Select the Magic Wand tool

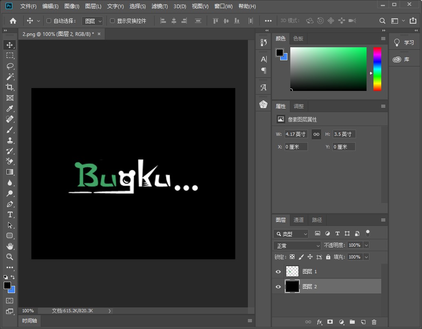click(10, 77)
